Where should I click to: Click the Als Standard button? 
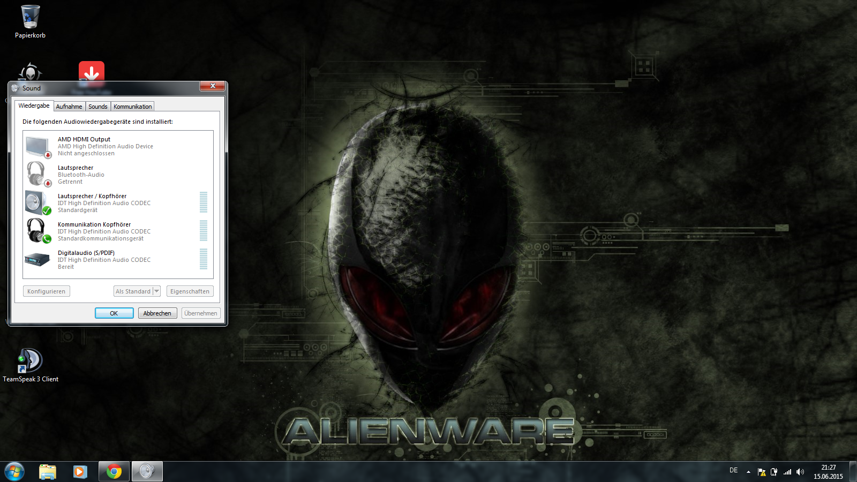(x=133, y=291)
